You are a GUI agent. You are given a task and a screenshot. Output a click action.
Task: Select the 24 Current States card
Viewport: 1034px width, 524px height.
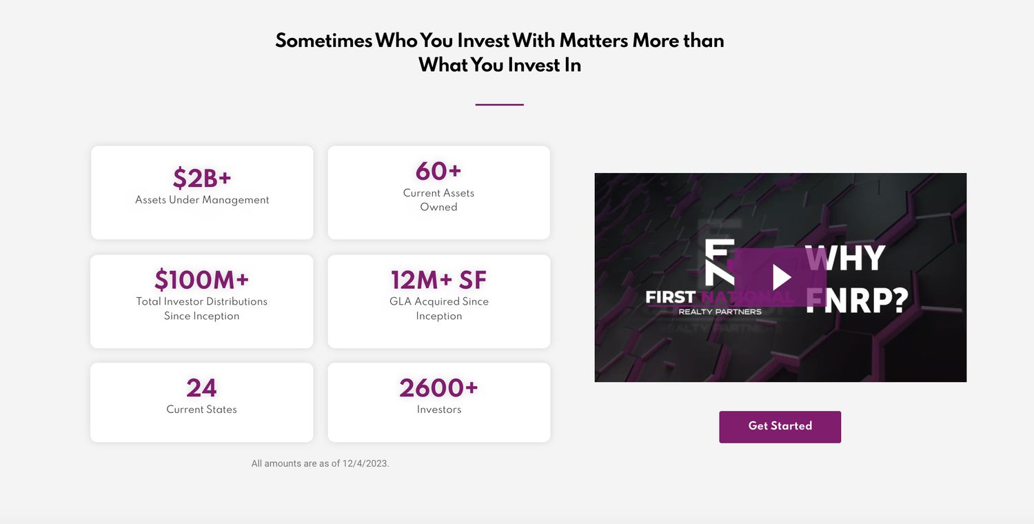tap(202, 403)
